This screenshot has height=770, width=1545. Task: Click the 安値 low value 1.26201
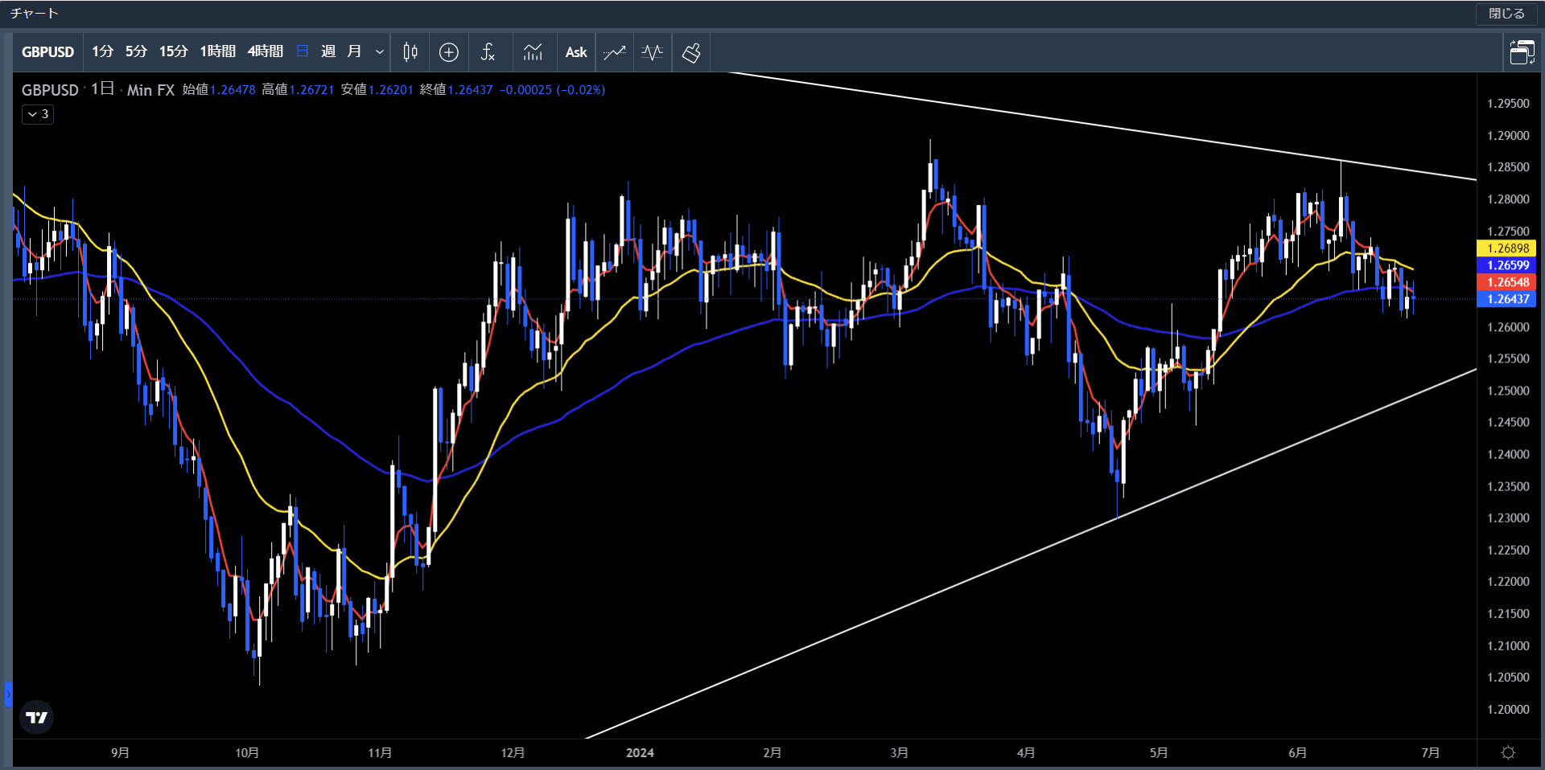(x=390, y=90)
